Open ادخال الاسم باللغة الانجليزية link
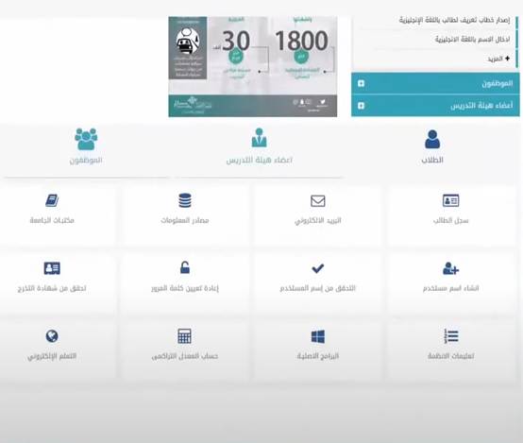523x443 pixels. point(472,40)
